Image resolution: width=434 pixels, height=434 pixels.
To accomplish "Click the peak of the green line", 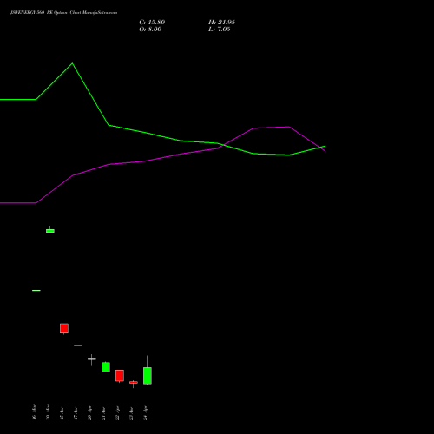I will (72, 63).
